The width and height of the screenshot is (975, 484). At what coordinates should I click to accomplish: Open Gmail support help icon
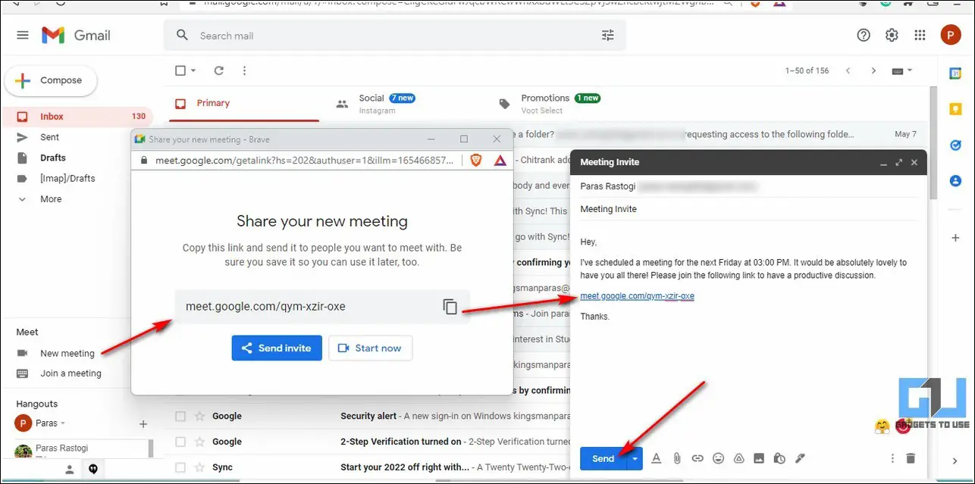click(864, 35)
